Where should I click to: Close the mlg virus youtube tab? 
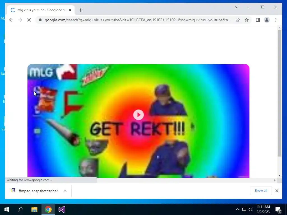click(70, 10)
